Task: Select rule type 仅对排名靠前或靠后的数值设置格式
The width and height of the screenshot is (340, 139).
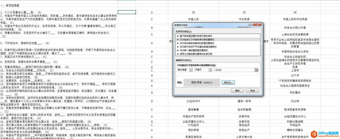Action: [x=218, y=43]
